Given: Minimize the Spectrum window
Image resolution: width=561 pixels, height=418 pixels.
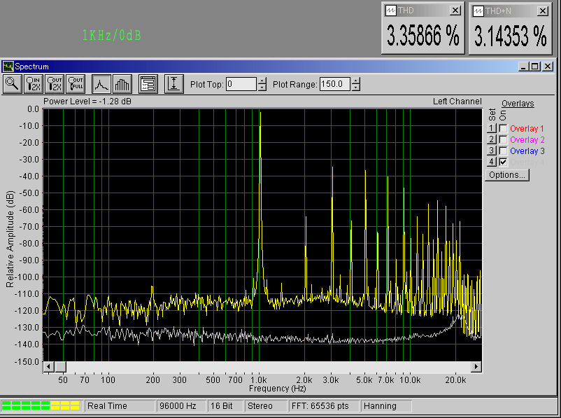Looking at the screenshot, I should pos(524,67).
